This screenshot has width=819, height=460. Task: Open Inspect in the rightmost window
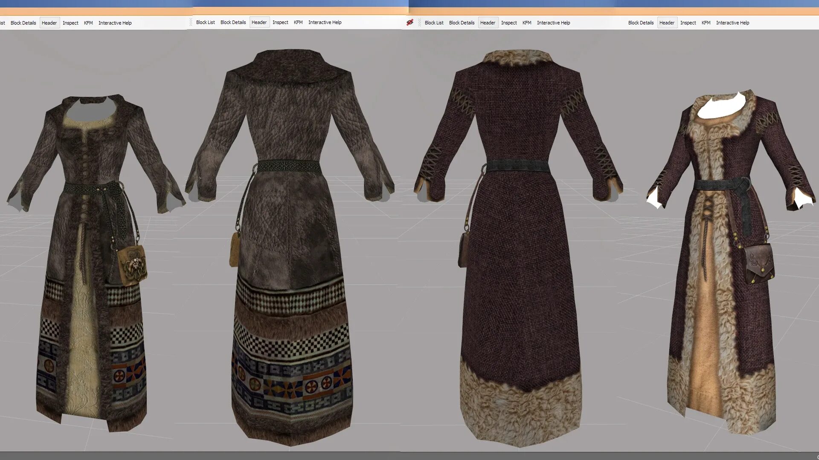pos(688,23)
